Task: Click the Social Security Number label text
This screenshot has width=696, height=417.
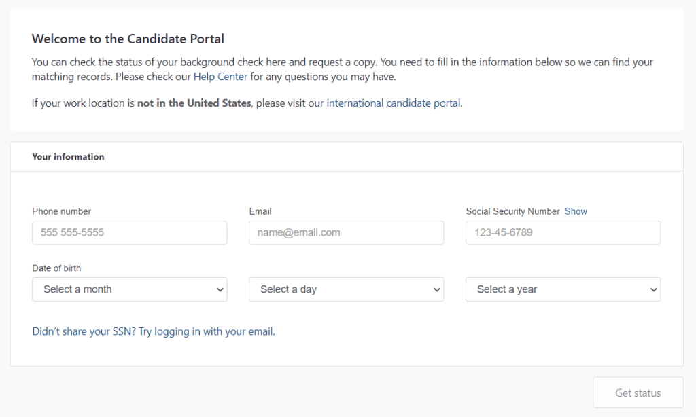Action: [512, 212]
